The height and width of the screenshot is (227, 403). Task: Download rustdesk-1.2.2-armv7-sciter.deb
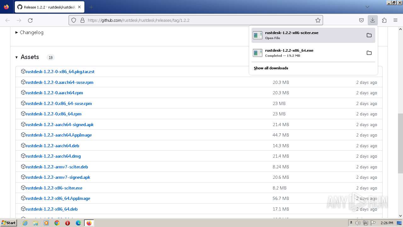[57, 167]
